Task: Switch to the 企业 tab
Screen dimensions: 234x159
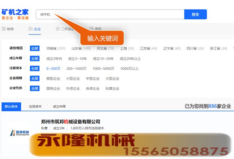Action: click(x=35, y=29)
